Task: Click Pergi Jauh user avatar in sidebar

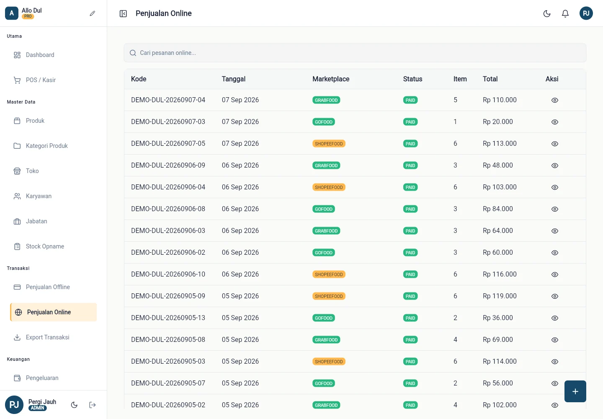Action: 14,405
